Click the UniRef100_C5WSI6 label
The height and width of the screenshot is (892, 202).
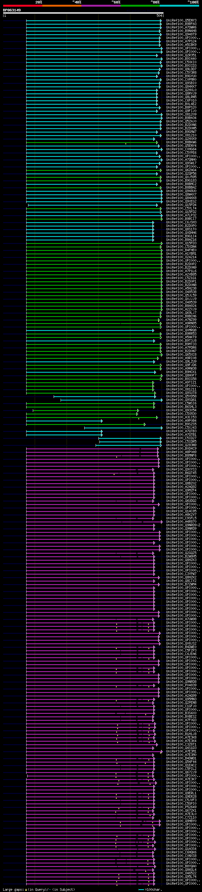tap(181, 403)
